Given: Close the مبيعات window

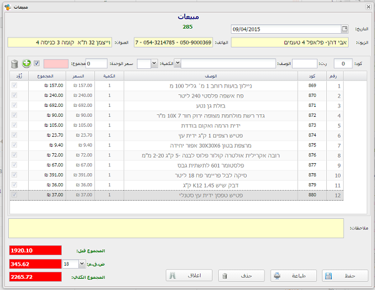Looking at the screenshot, I should point(369,7).
